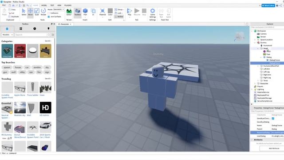
Task: Activate the Move tool
Action: (30, 12)
